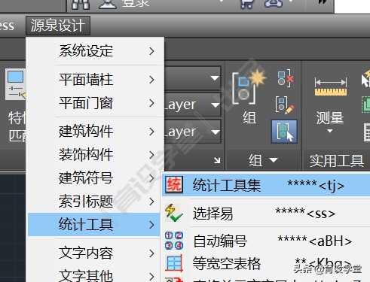Open 系统设定 submenu

click(95, 51)
